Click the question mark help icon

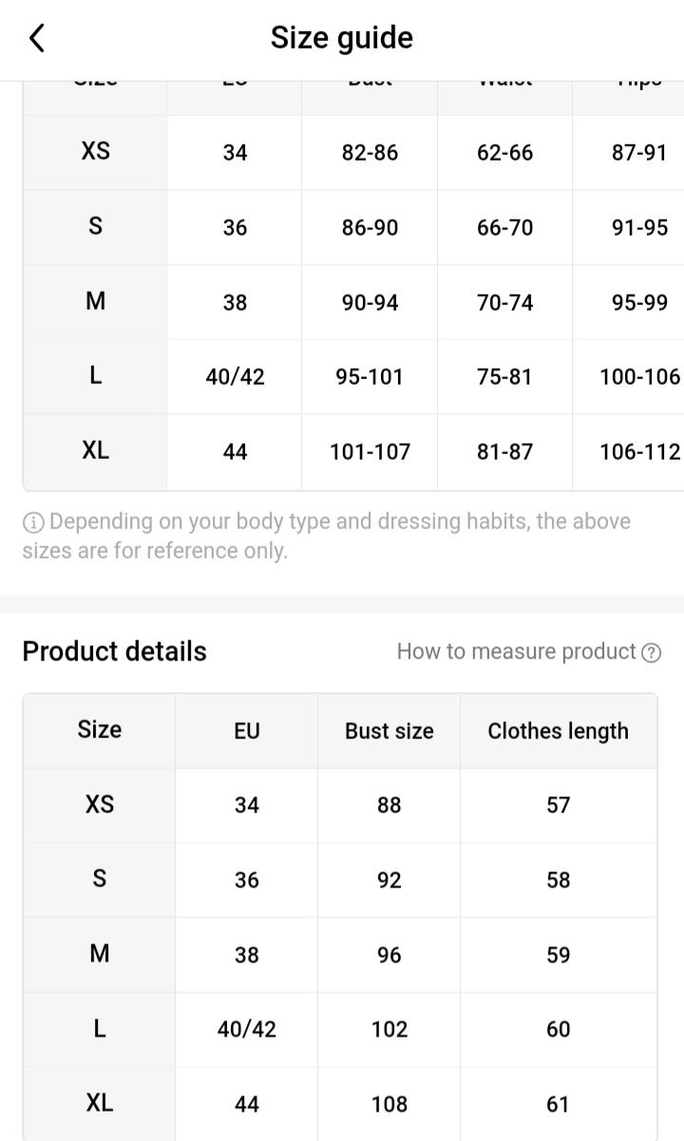click(x=651, y=653)
